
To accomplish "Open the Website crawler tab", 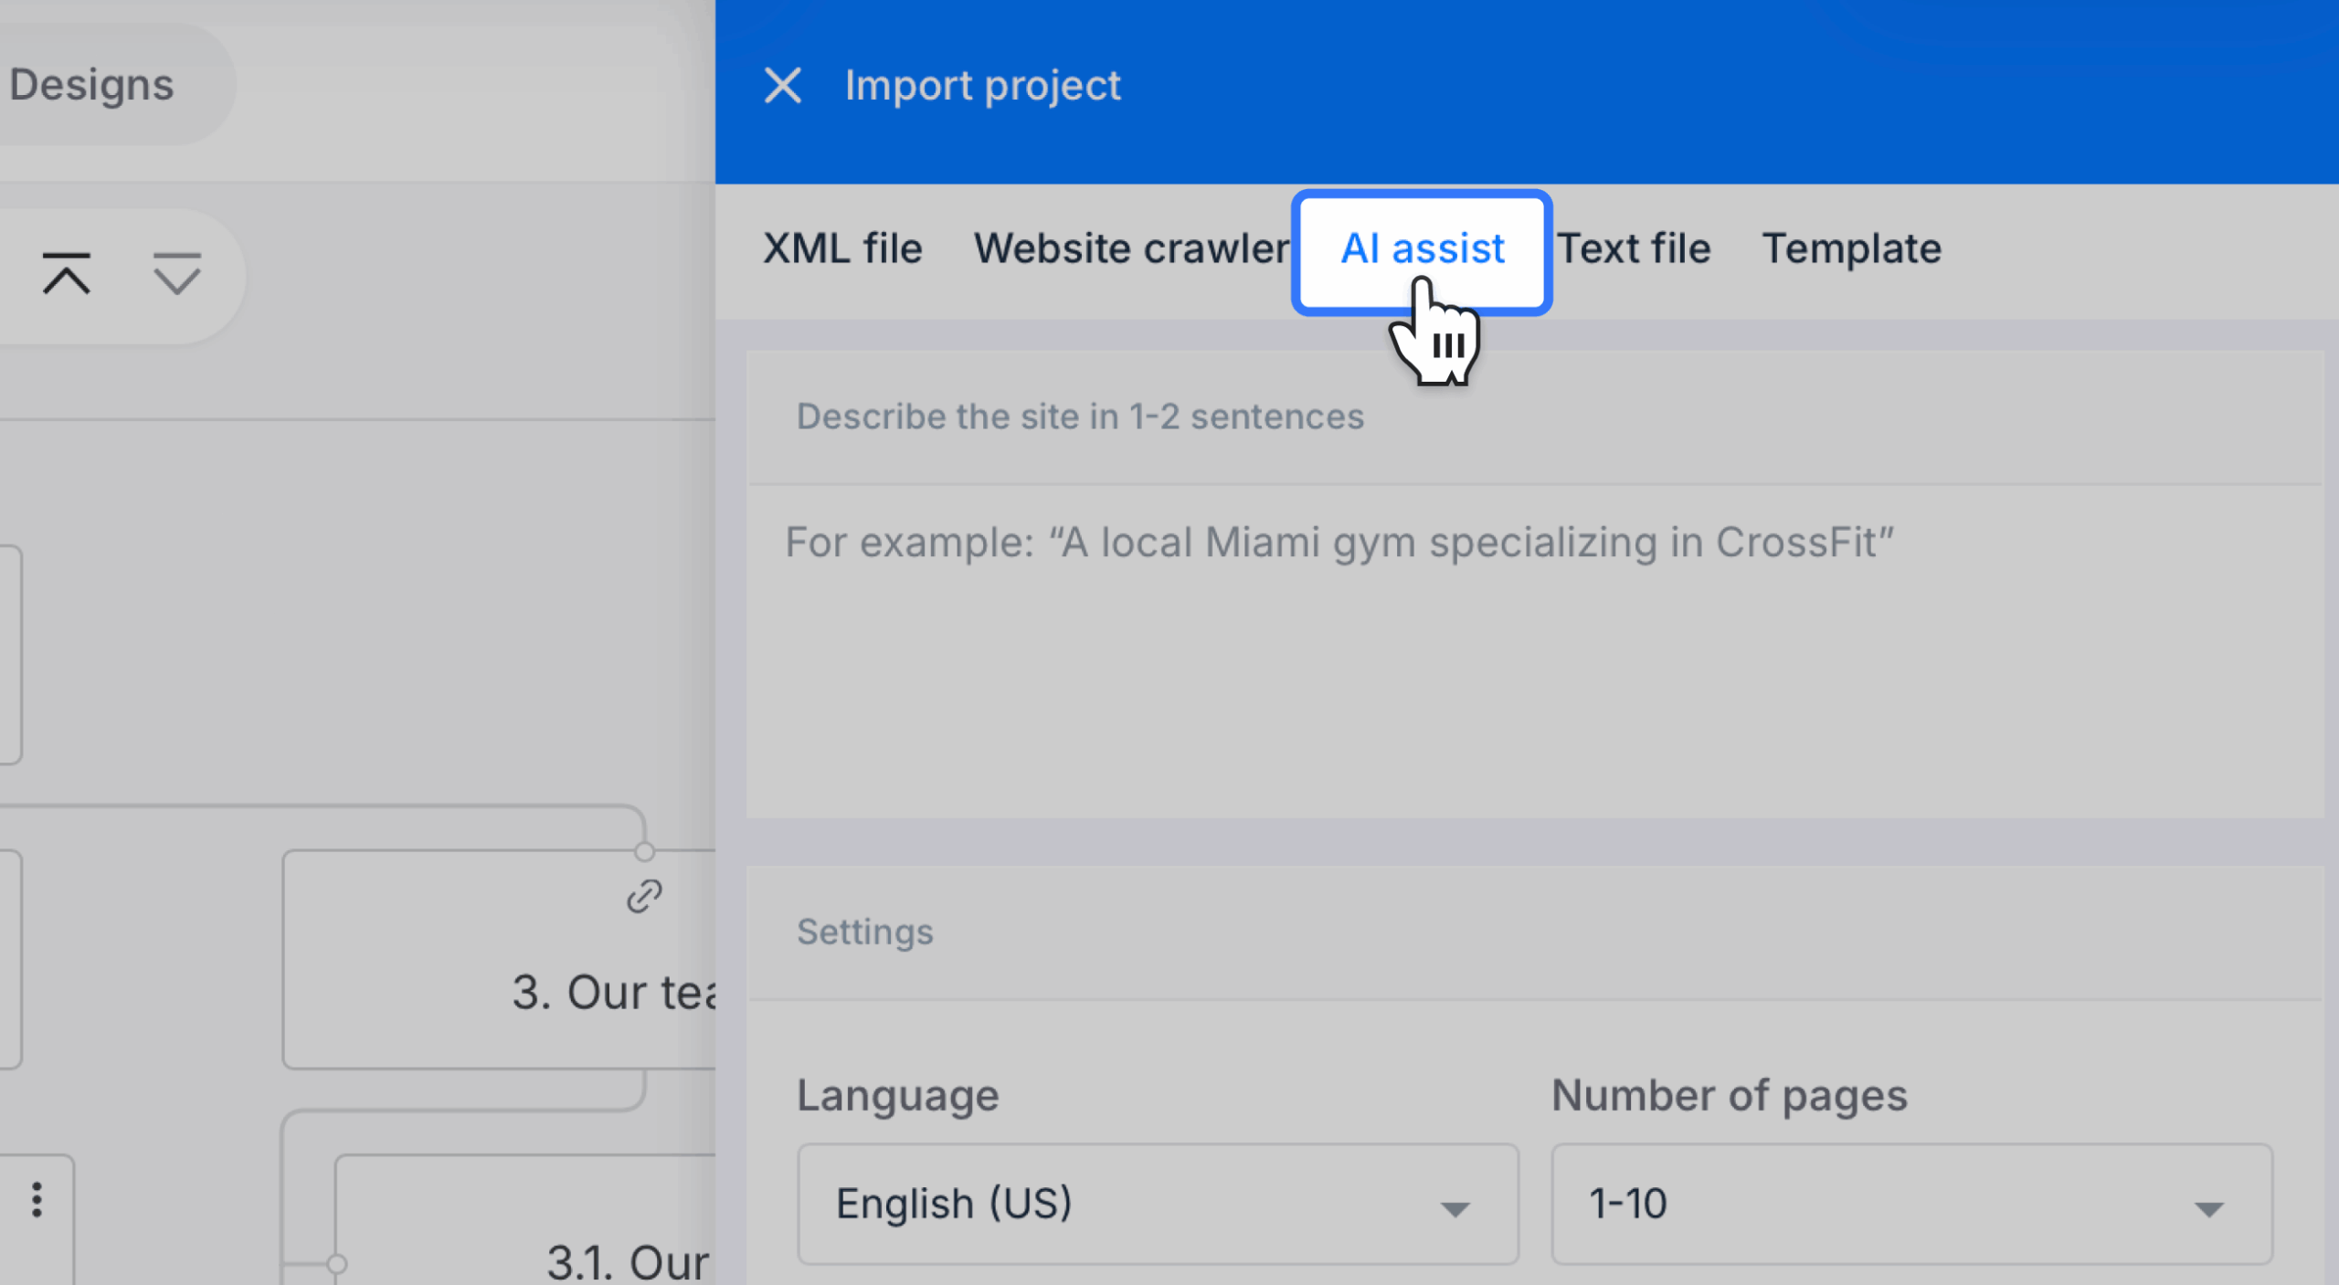I will [x=1131, y=248].
